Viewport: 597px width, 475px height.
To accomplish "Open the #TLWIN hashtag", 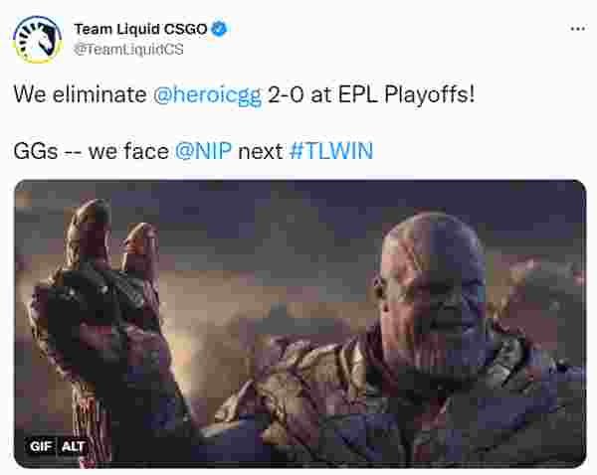I will pyautogui.click(x=331, y=151).
